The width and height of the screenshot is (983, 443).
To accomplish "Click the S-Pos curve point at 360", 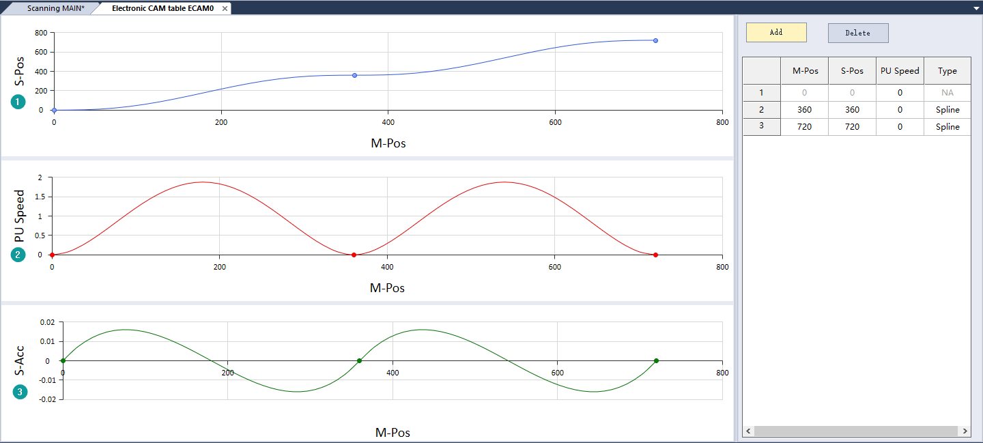I will (354, 75).
